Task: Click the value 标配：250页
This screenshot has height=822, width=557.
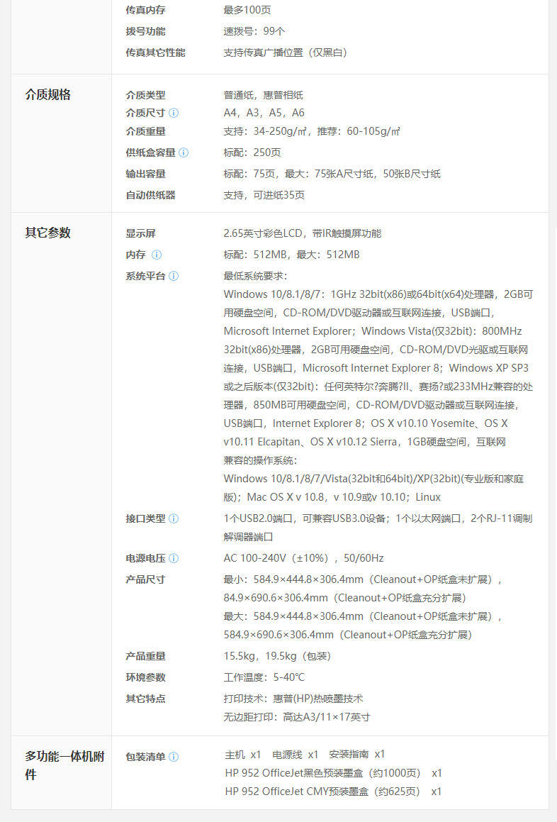Action: pos(252,152)
